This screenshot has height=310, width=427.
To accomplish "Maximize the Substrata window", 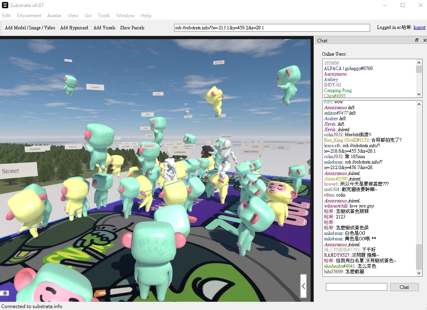I will tap(403, 5).
